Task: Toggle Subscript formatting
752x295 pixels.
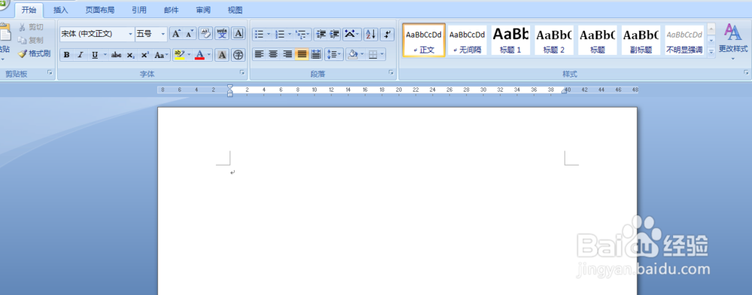Action: click(130, 55)
